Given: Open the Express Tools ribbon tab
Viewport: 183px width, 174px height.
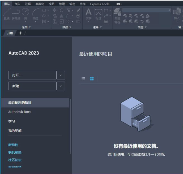Looking at the screenshot, I should (x=100, y=4).
